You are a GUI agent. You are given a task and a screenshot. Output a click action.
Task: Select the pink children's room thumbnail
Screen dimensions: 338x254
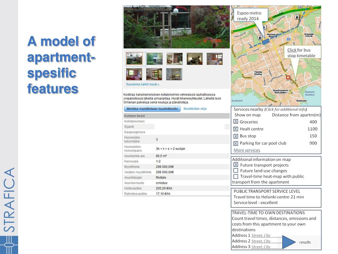coord(134,74)
